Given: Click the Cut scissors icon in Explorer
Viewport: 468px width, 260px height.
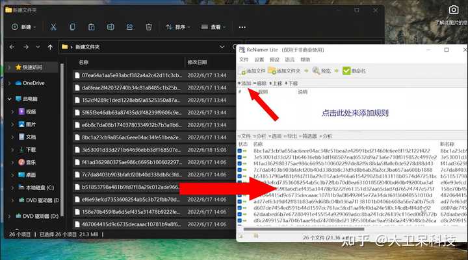Looking at the screenshot, I should pos(53,27).
